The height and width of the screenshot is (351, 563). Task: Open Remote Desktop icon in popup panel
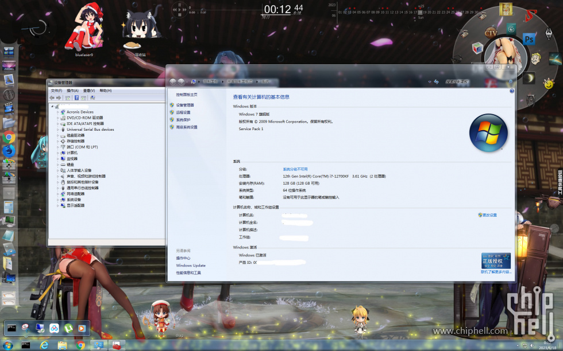click(x=40, y=328)
